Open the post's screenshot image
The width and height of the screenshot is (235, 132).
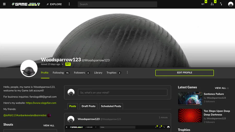click(x=118, y=129)
